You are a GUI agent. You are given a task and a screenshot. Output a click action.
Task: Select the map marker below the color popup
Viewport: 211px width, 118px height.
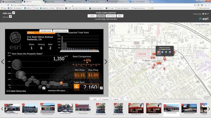(164, 59)
